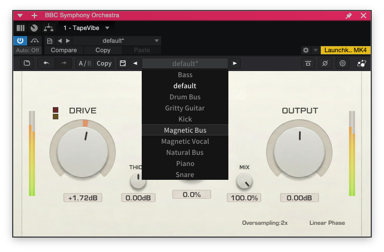This screenshot has width=384, height=252.
Task: Click the +1.72dB drive value field
Action: click(x=83, y=198)
